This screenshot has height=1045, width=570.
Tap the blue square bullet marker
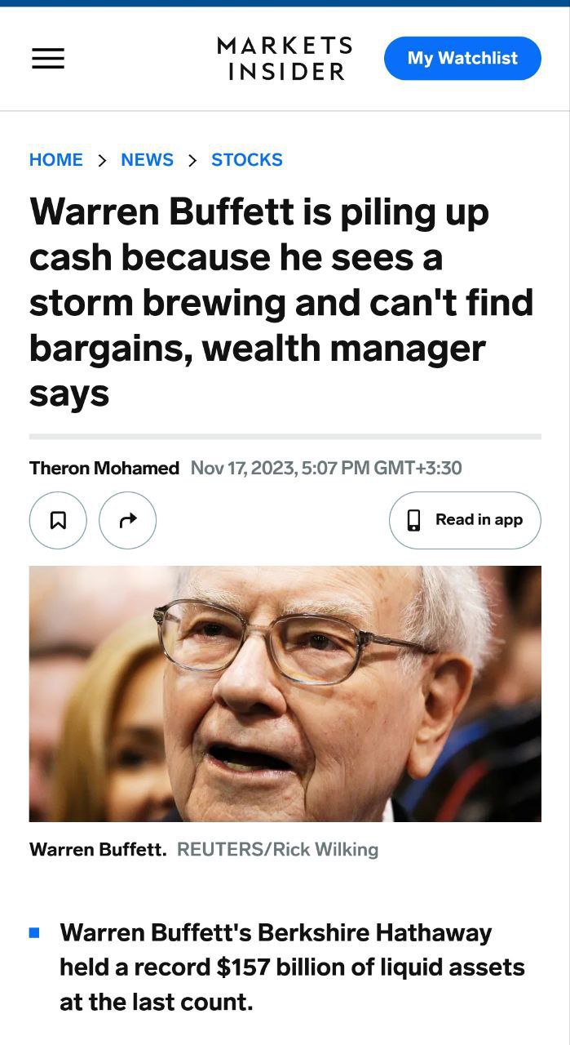(34, 932)
